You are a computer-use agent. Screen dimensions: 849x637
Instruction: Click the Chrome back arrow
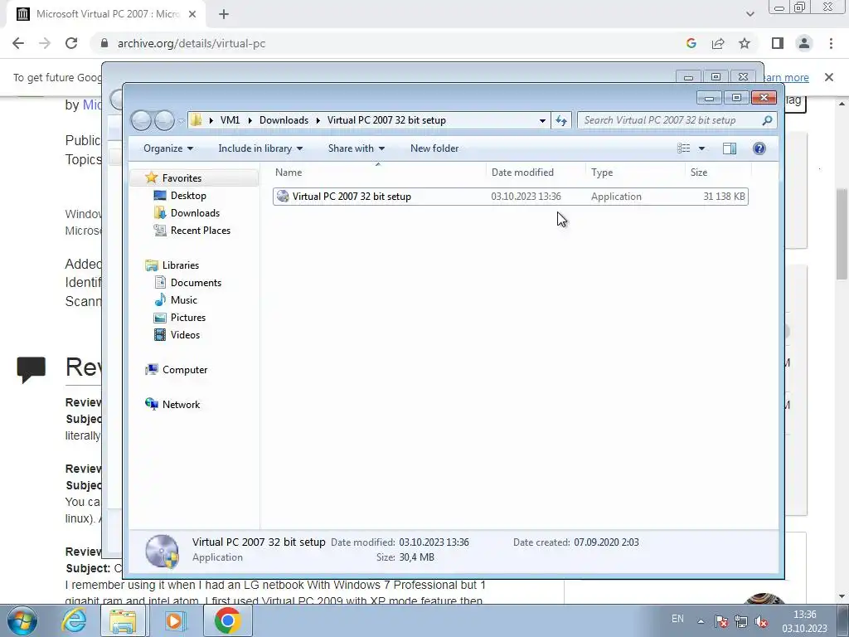point(18,43)
